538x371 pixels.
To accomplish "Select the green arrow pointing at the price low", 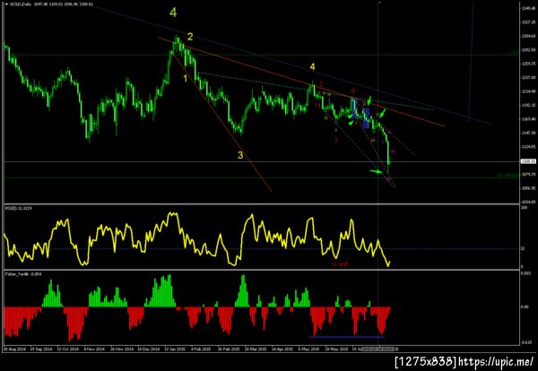I will [377, 171].
